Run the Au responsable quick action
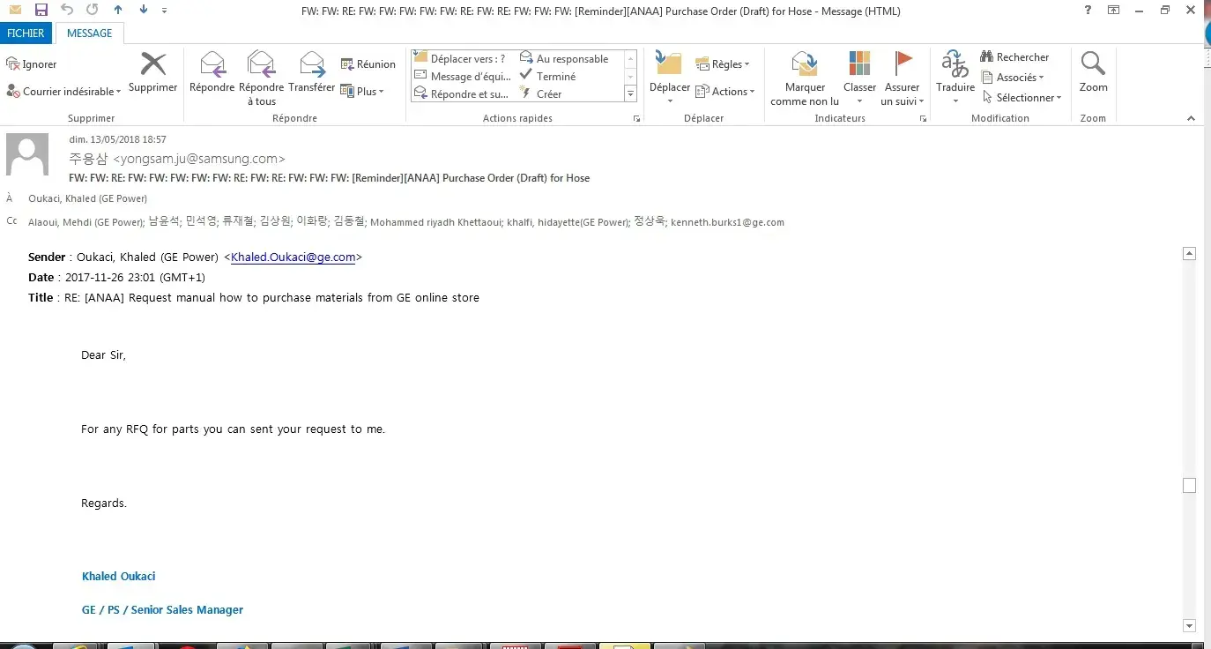The height and width of the screenshot is (649, 1211). 564,58
